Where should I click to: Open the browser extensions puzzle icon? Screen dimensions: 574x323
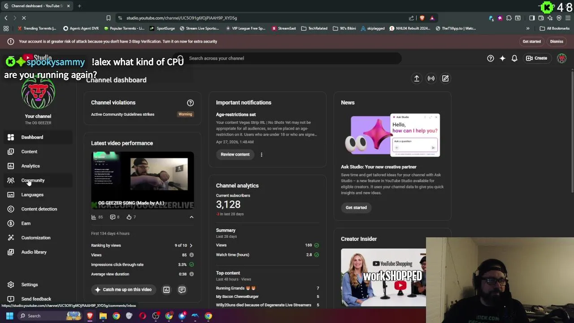509,18
